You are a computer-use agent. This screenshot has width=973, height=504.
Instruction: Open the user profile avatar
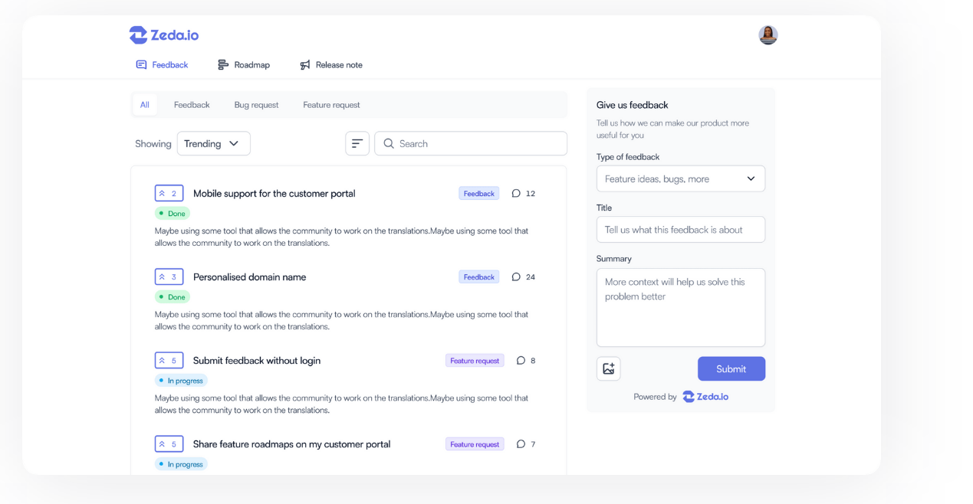[768, 34]
